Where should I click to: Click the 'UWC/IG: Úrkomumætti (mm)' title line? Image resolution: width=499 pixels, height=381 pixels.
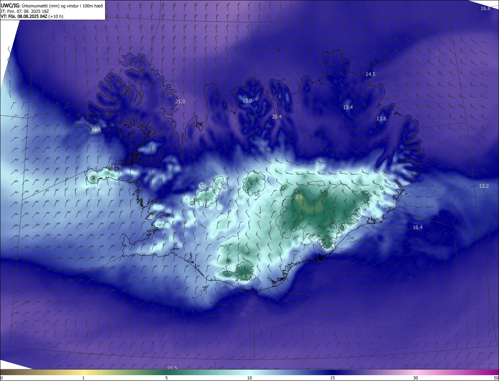pyautogui.click(x=52, y=5)
